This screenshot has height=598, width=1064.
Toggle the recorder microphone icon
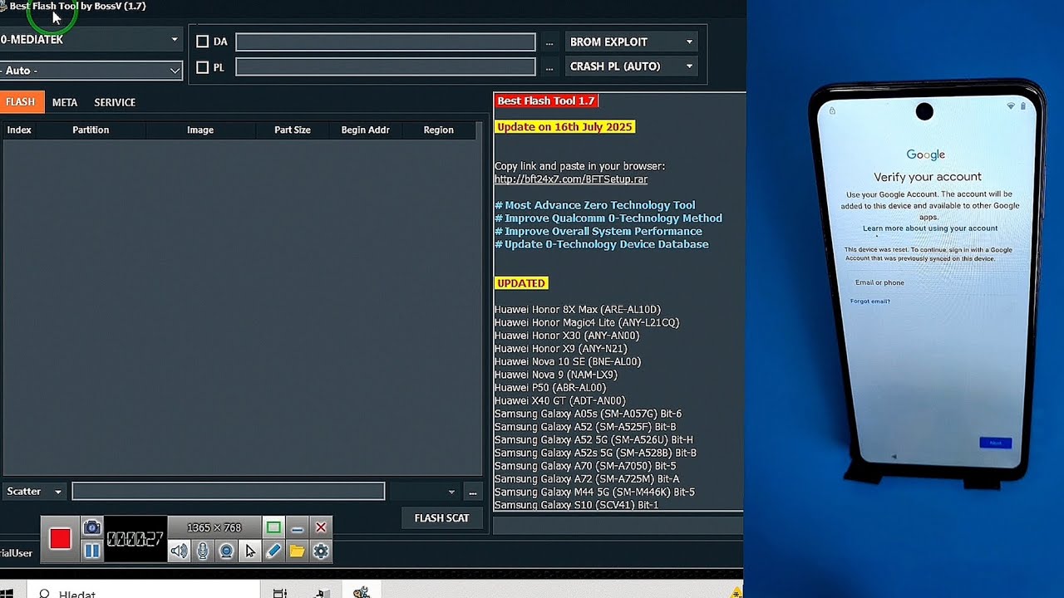202,551
